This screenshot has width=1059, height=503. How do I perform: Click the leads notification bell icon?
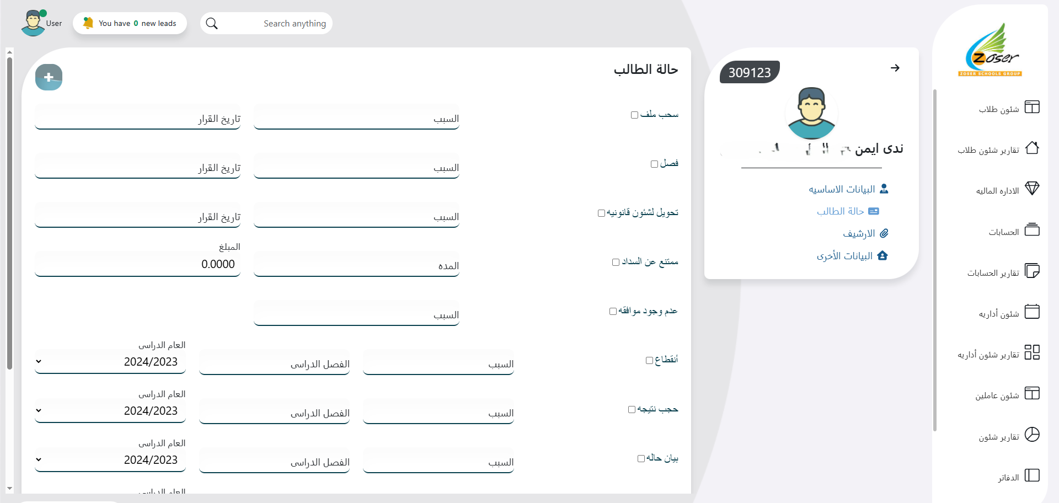point(88,23)
